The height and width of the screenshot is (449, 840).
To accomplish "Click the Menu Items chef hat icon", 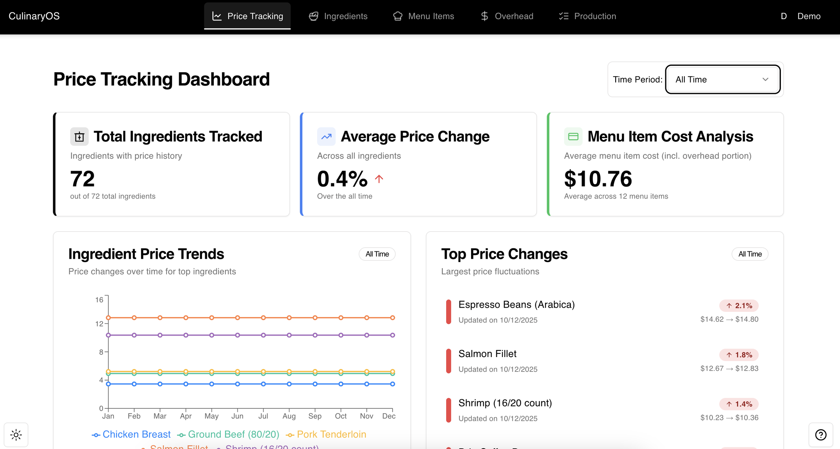I will (x=397, y=16).
